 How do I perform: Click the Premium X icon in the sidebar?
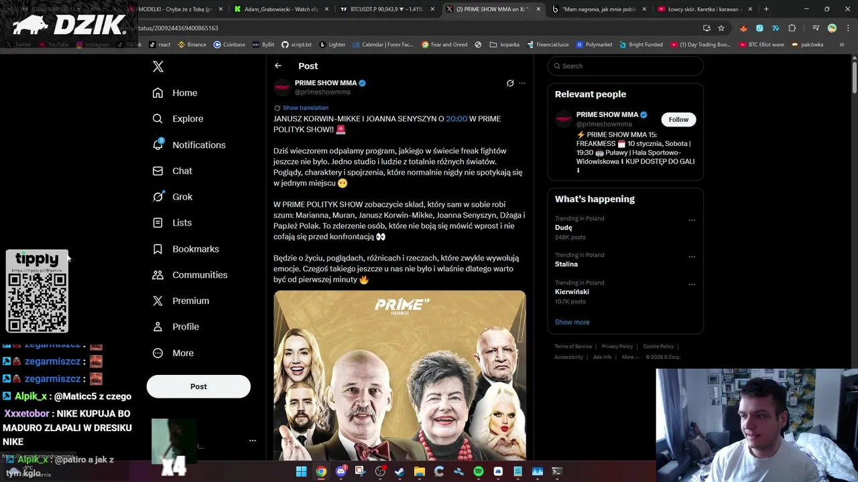[158, 301]
